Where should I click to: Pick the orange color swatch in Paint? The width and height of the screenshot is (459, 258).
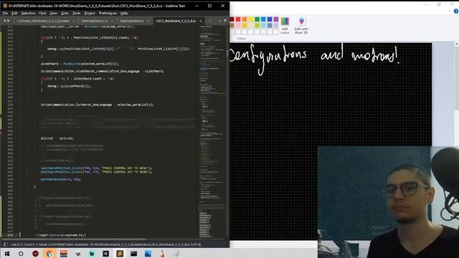pyautogui.click(x=245, y=19)
